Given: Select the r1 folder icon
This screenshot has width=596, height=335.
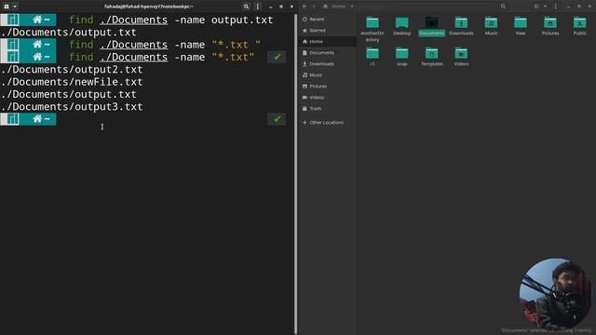Looking at the screenshot, I should pos(372,53).
